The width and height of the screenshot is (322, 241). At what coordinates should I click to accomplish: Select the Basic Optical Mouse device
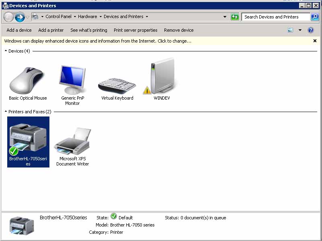pos(27,78)
